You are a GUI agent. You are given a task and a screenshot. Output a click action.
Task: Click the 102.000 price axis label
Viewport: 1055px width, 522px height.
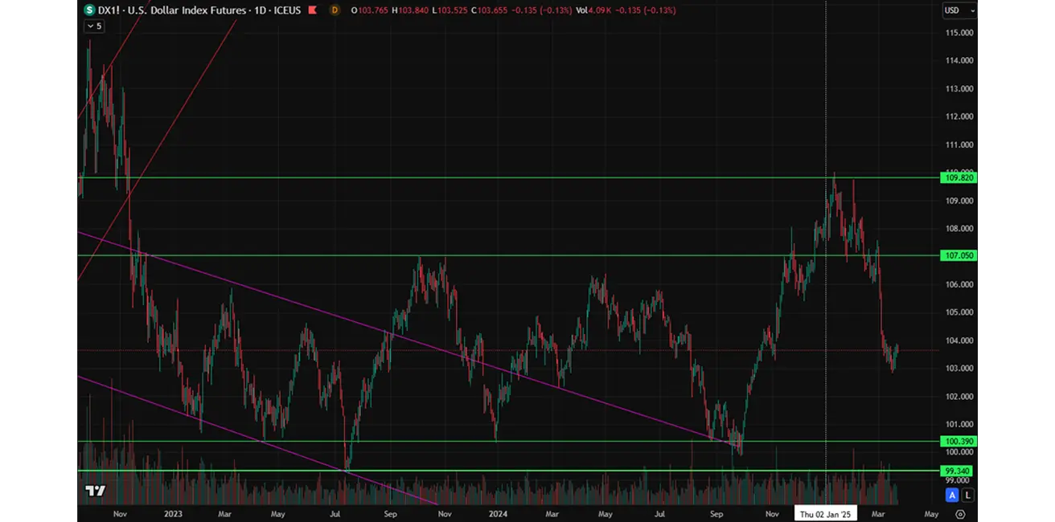(x=959, y=396)
